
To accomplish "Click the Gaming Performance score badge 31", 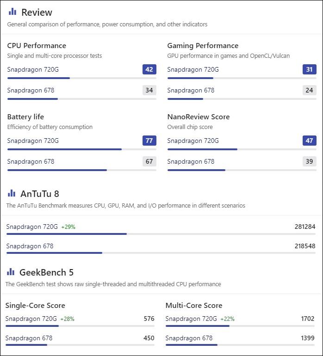I will 309,69.
